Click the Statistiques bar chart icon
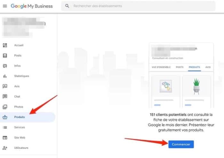 pos(5,76)
